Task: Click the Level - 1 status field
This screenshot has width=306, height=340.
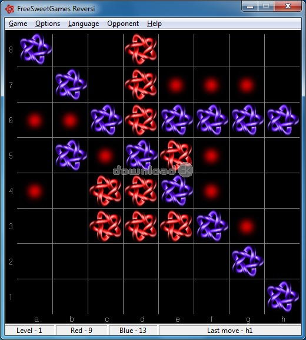Action: coord(29,330)
